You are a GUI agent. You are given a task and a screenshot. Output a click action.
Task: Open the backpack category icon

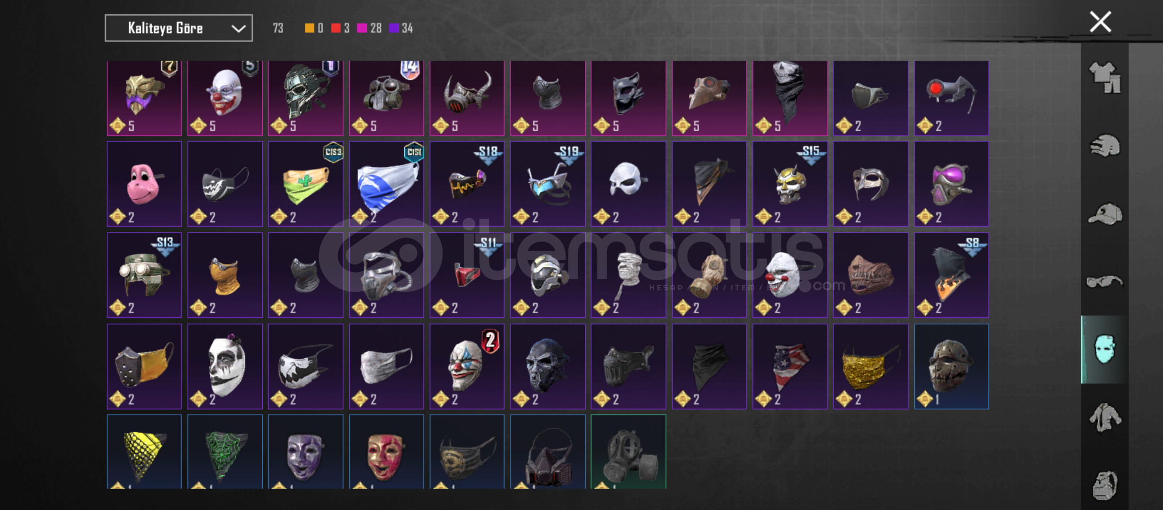[1105, 485]
